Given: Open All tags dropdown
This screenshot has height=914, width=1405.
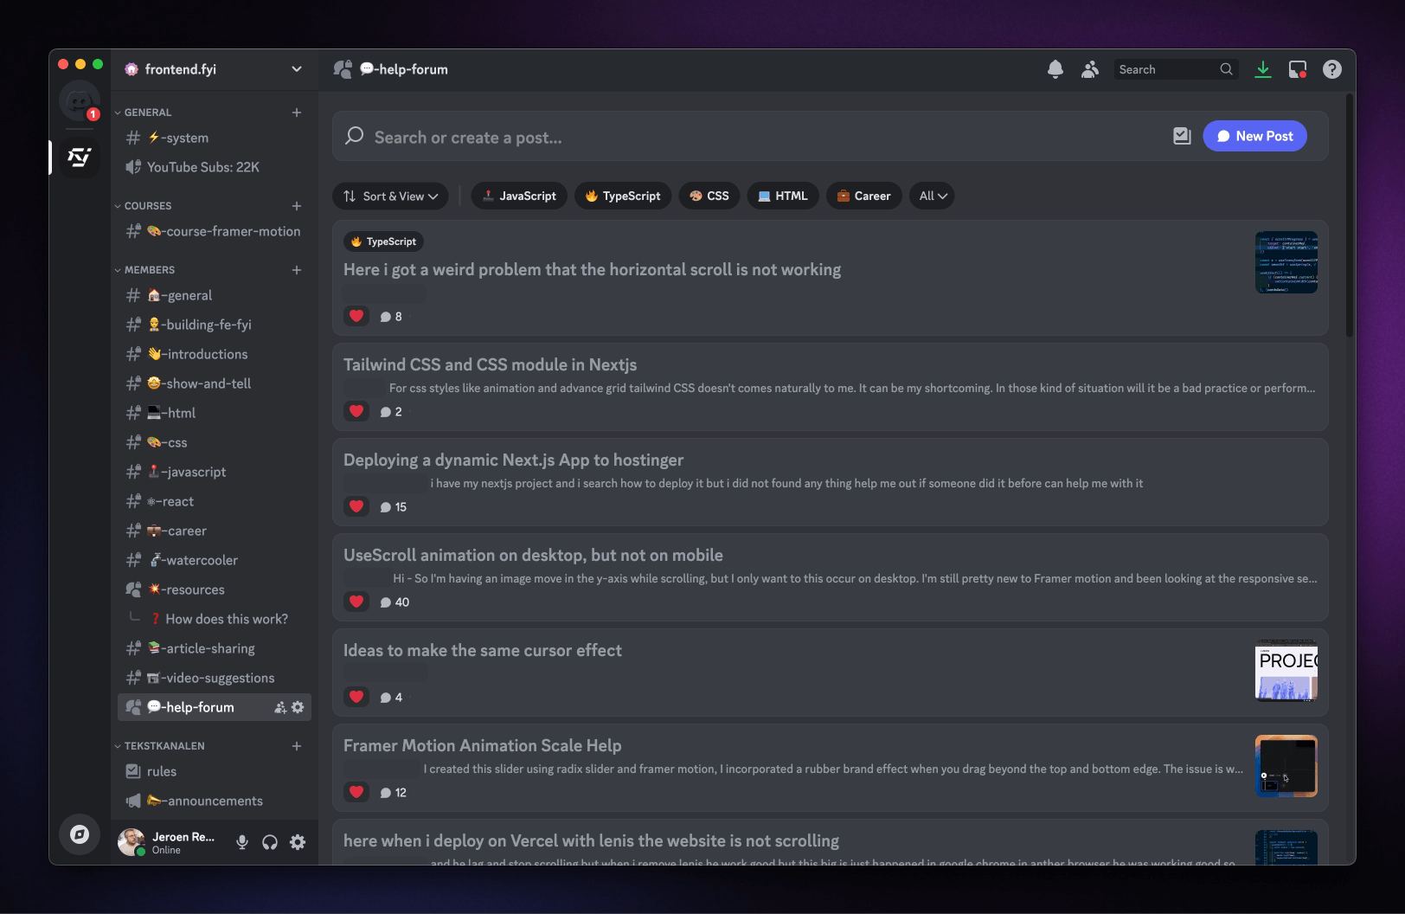Looking at the screenshot, I should point(932,196).
